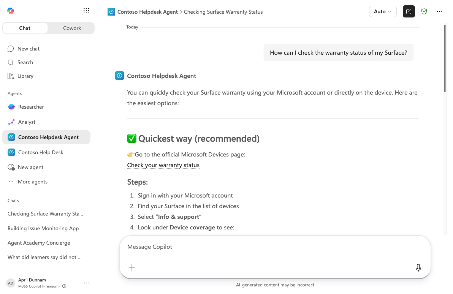Click the Researcher agent icon

pos(11,107)
